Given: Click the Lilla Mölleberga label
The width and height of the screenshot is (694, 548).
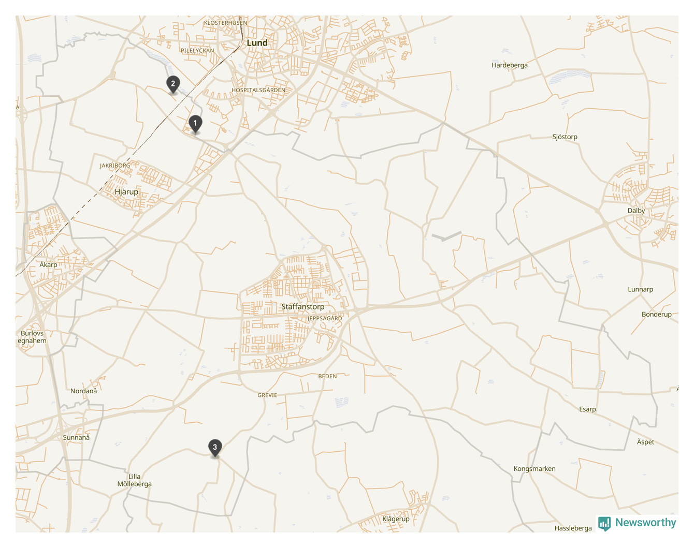Looking at the screenshot, I should point(135,481).
